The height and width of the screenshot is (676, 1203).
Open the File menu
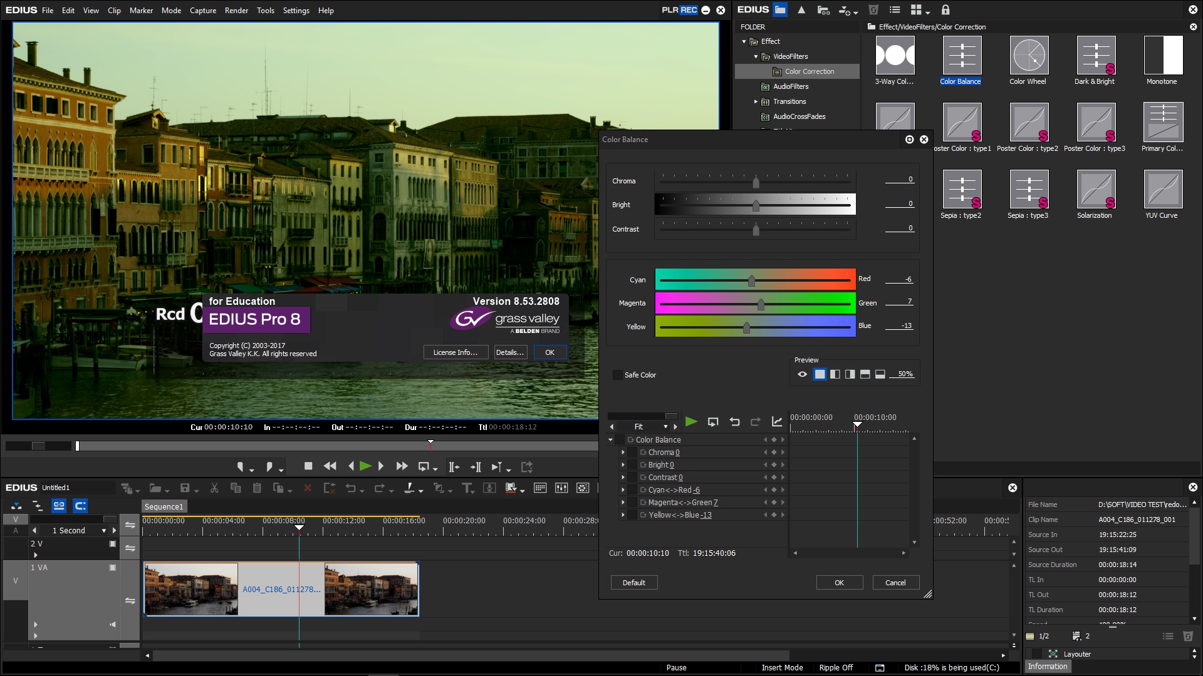click(48, 10)
